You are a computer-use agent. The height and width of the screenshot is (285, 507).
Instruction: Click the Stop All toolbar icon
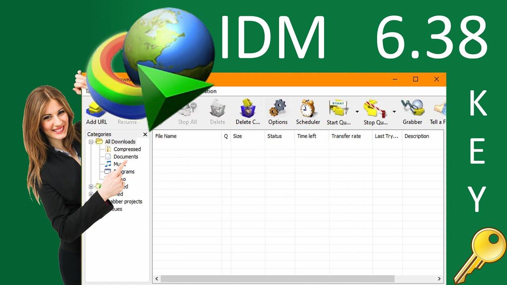click(x=188, y=109)
